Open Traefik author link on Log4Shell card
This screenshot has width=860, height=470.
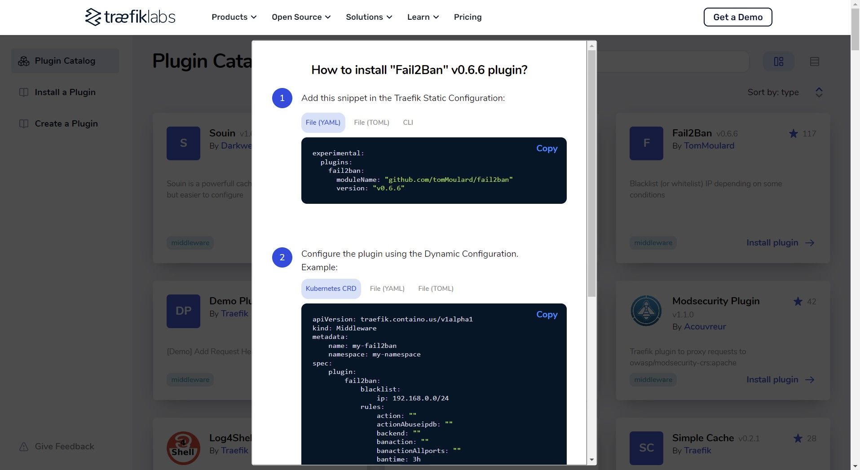234,451
